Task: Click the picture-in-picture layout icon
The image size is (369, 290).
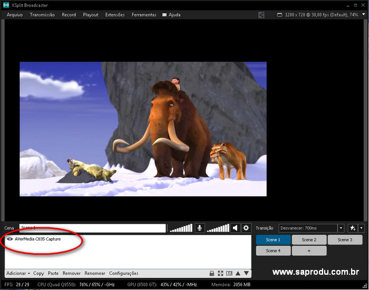Action: coord(229,273)
